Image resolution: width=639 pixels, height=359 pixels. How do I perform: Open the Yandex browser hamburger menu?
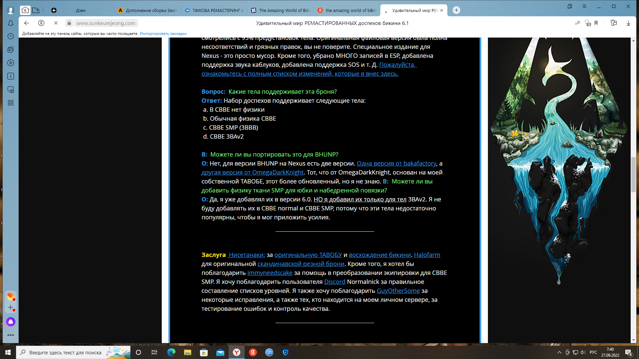pos(584,6)
